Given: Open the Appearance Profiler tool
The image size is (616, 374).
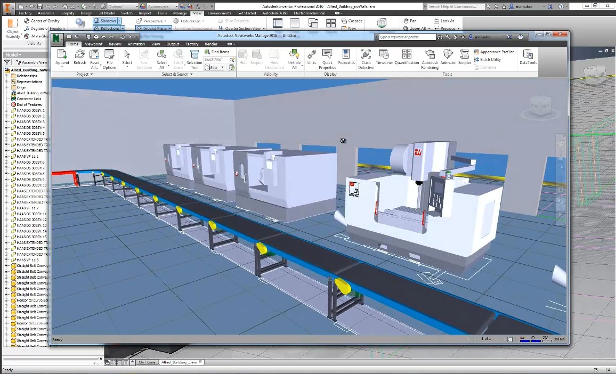Looking at the screenshot, I should (x=494, y=52).
